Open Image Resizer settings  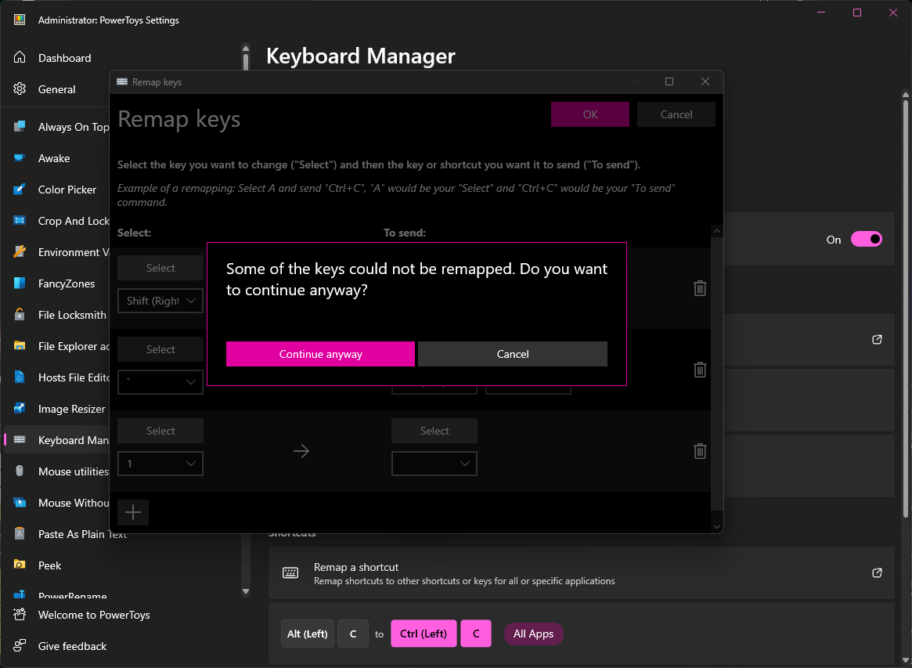pyautogui.click(x=20, y=408)
